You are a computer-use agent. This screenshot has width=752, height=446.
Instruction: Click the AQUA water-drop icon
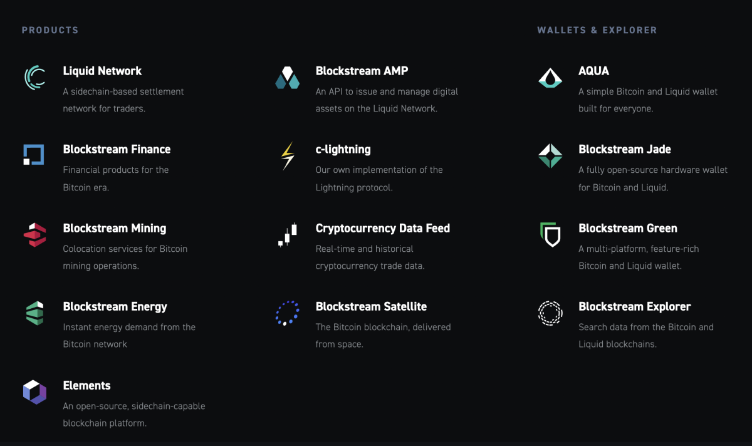(x=550, y=78)
